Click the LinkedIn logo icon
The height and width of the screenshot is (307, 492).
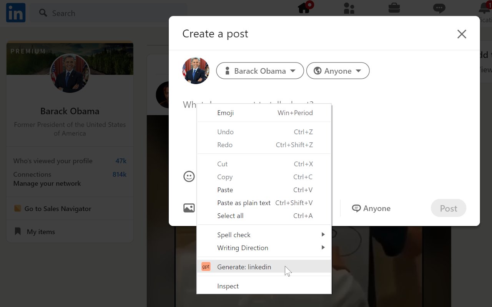pos(16,13)
